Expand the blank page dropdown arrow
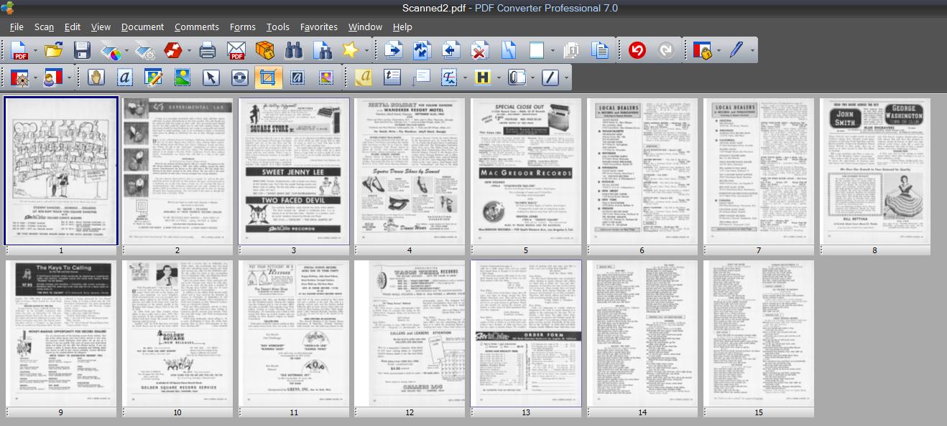947x426 pixels. pos(553,51)
